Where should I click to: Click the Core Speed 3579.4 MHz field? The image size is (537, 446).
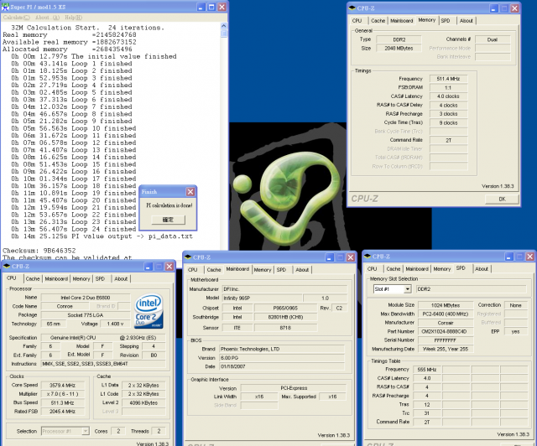(x=62, y=386)
